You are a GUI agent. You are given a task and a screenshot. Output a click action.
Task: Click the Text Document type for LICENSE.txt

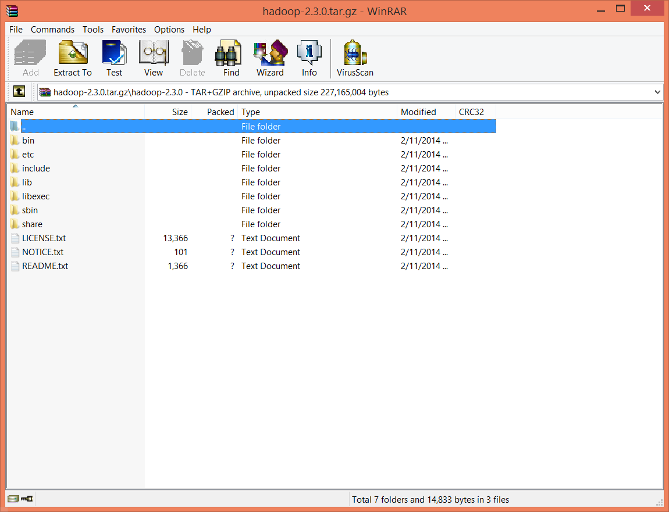click(x=271, y=238)
